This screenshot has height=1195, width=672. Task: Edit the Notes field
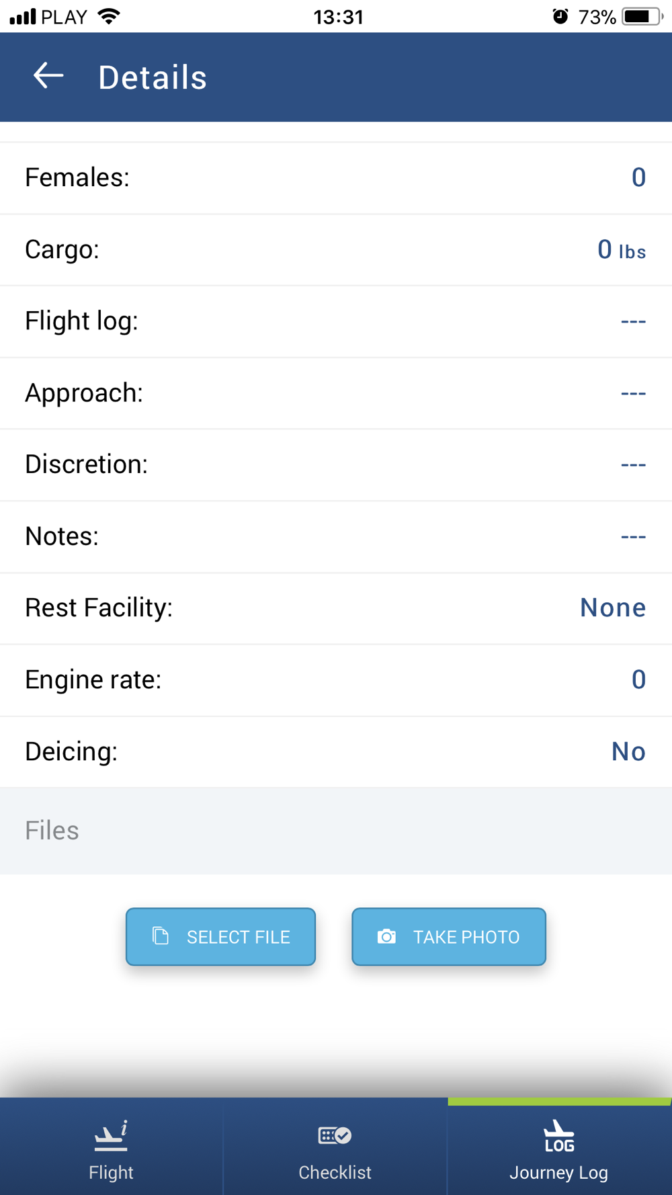click(x=336, y=537)
